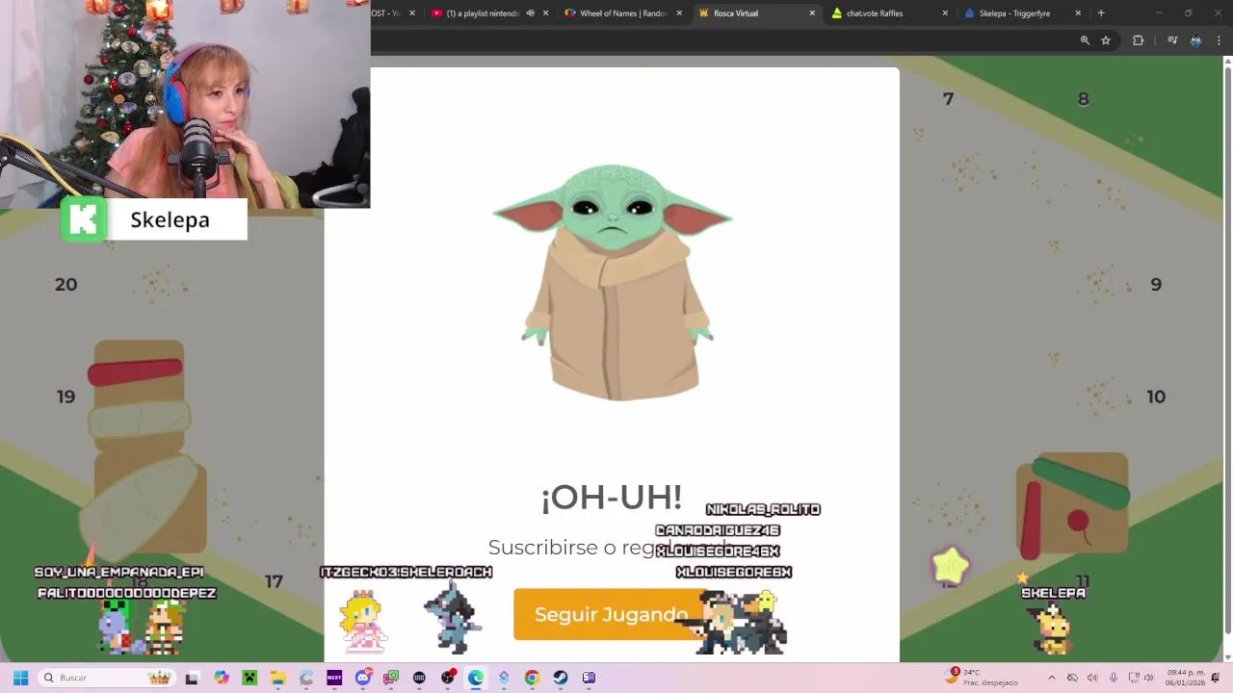
Task: Click the rosca slice numbered 7
Action: click(x=948, y=99)
